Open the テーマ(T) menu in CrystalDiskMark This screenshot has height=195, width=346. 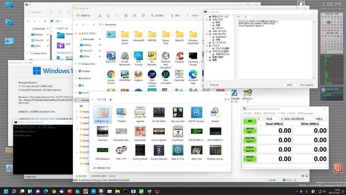[281, 113]
